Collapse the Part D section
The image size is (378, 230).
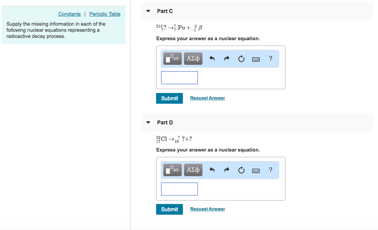click(148, 122)
